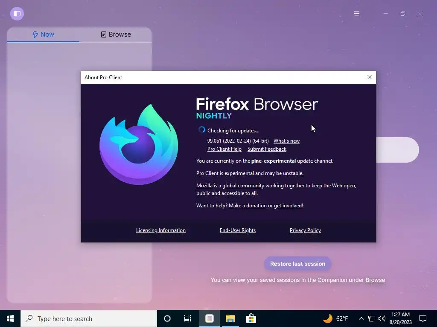This screenshot has height=327, width=437.
Task: Click the checking for updates spinner
Action: [202, 130]
